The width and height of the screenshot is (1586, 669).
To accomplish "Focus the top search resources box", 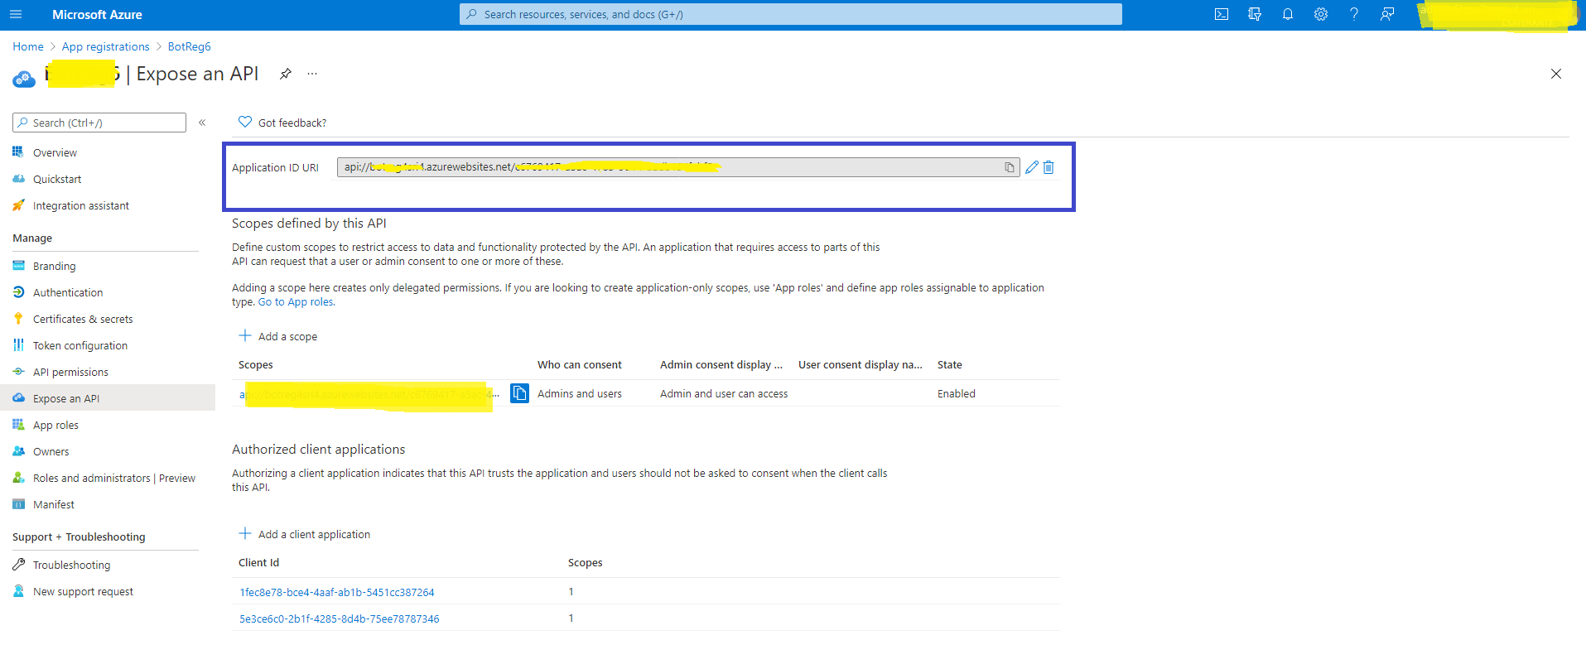I will 791,14.
